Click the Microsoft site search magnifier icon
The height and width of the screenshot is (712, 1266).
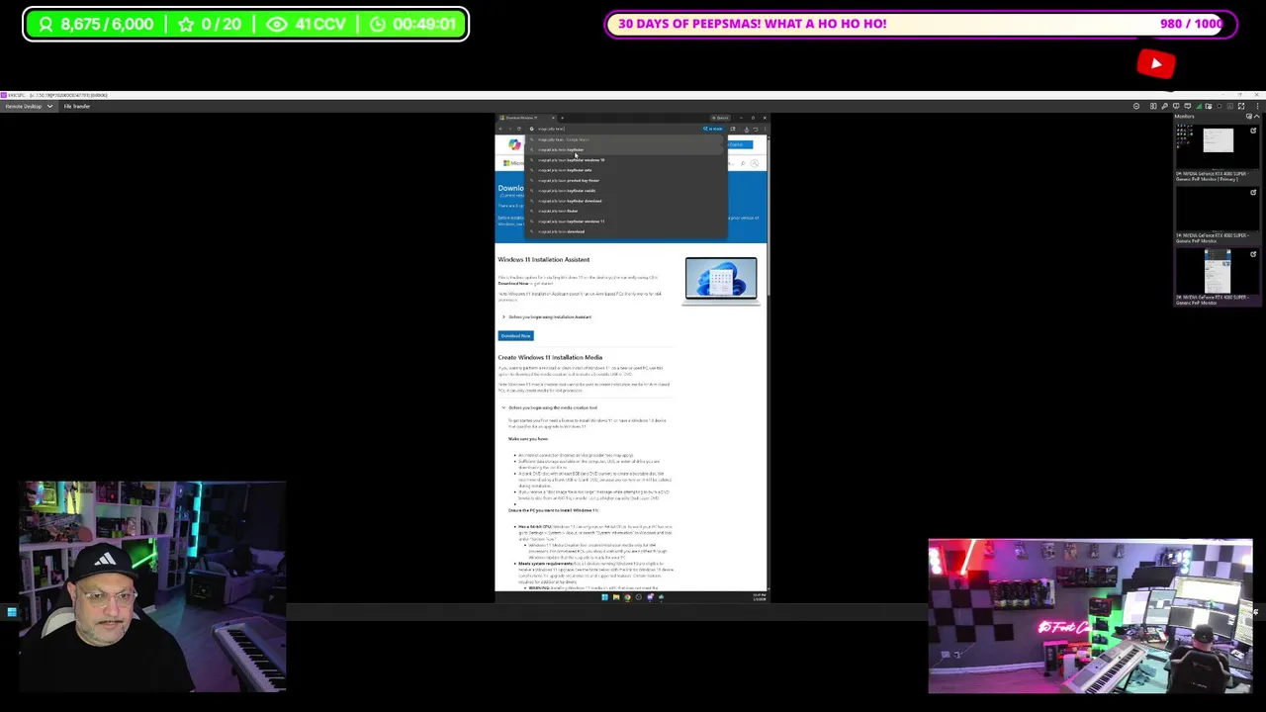(743, 163)
